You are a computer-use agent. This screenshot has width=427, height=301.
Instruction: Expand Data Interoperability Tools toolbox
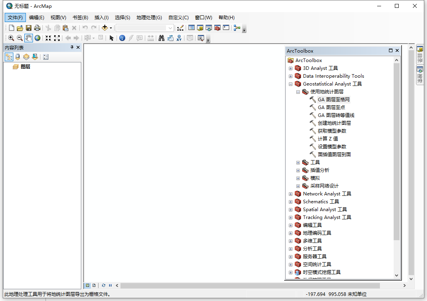tap(290, 76)
